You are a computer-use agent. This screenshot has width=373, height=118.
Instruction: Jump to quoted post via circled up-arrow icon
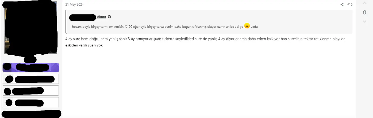tap(109, 17)
